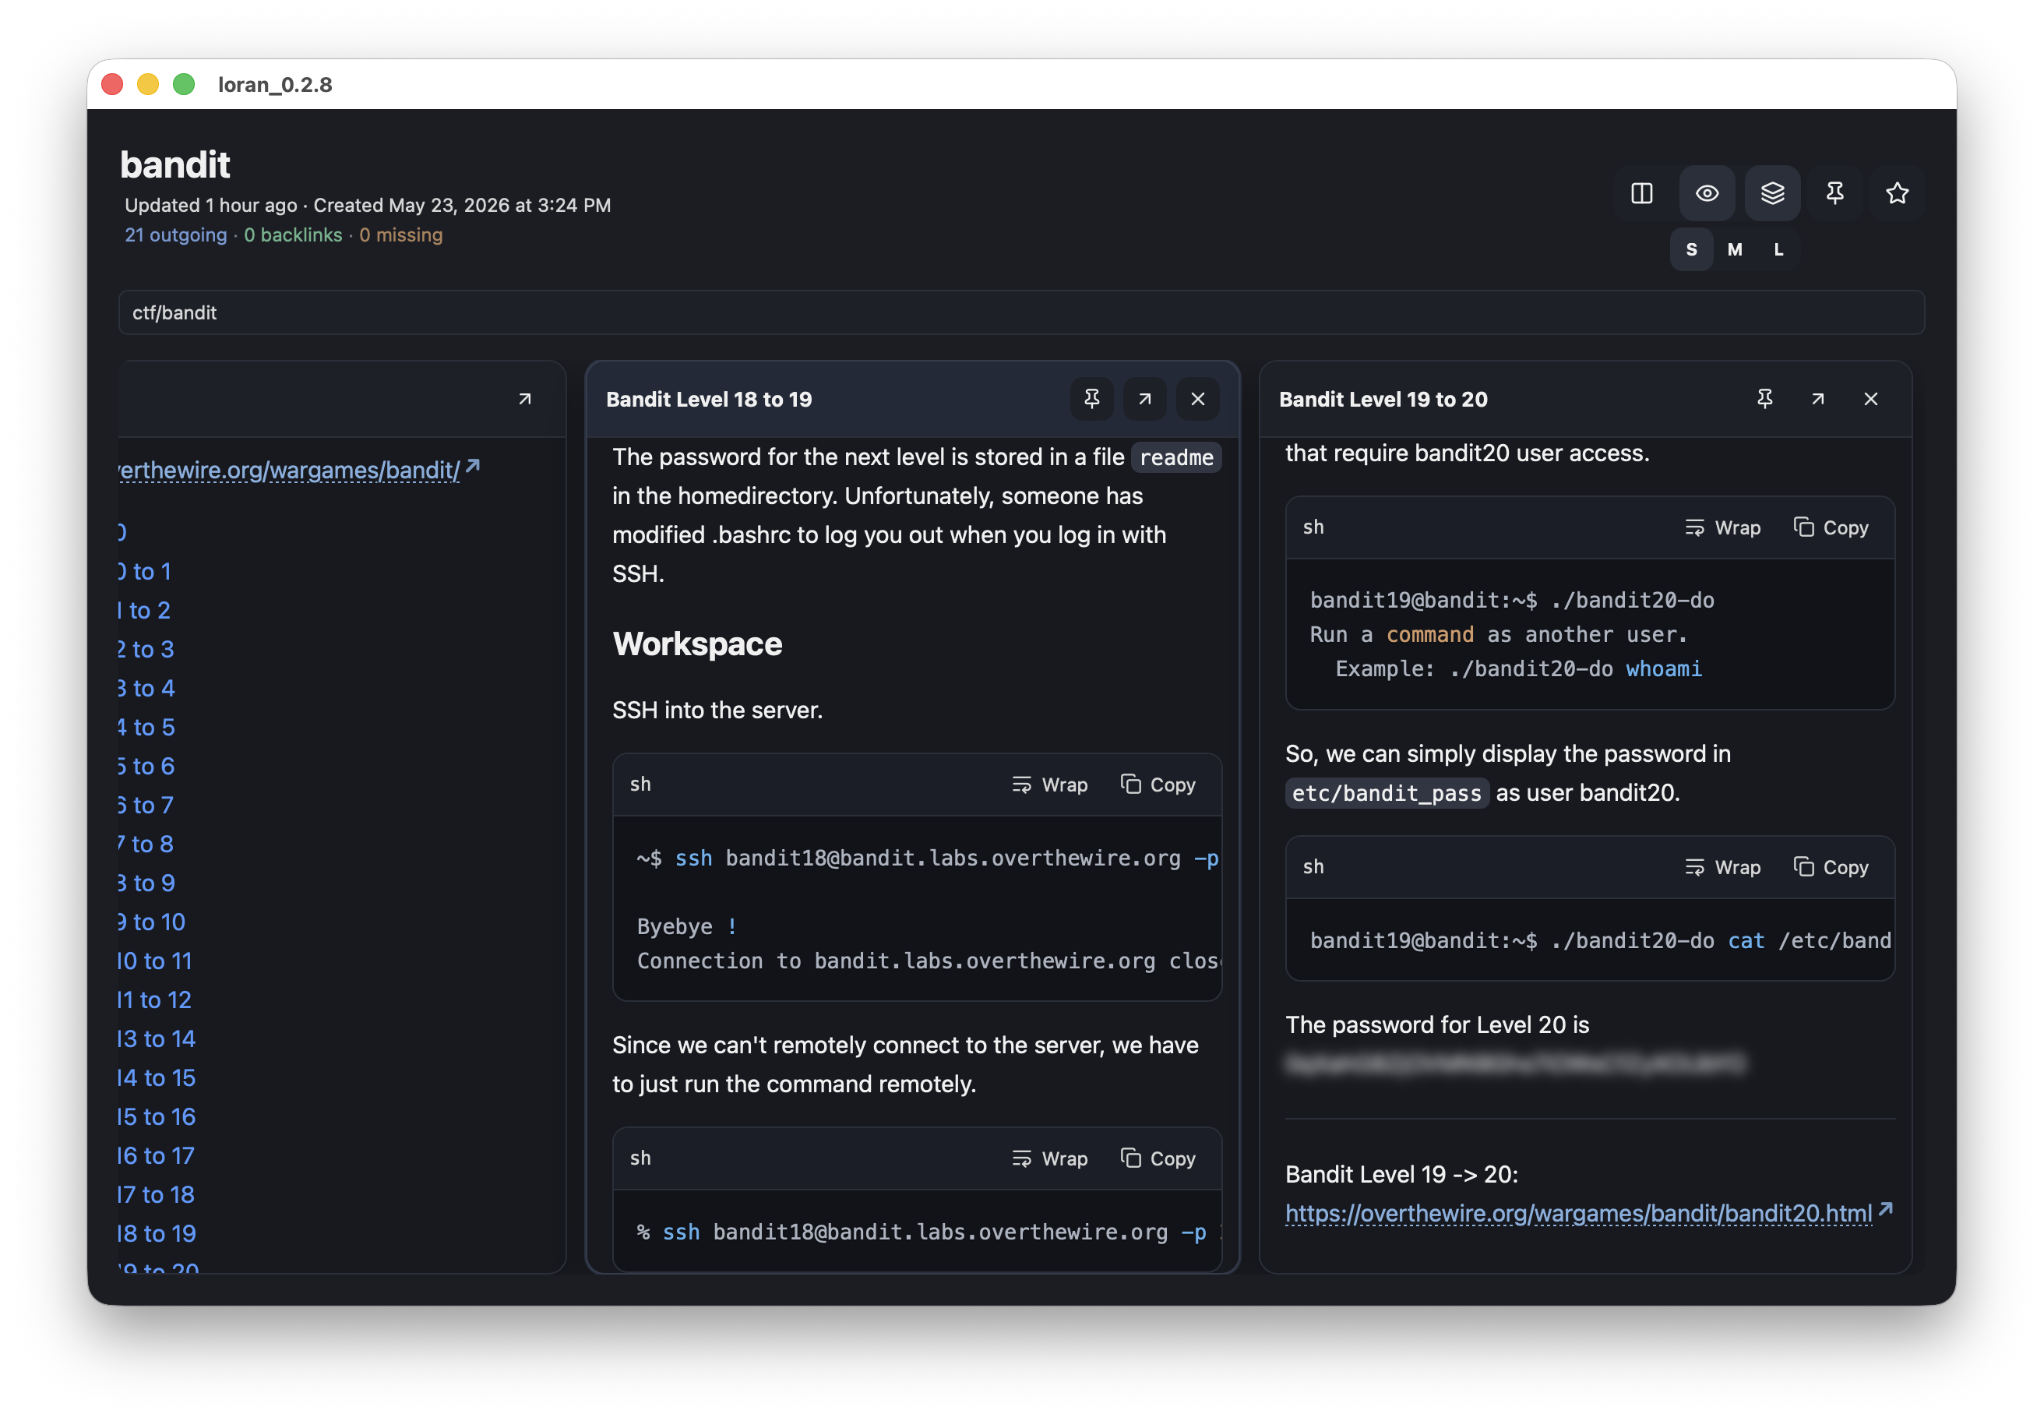The height and width of the screenshot is (1421, 2044).
Task: Open the Level 3 to 4 link
Action: [x=147, y=688]
